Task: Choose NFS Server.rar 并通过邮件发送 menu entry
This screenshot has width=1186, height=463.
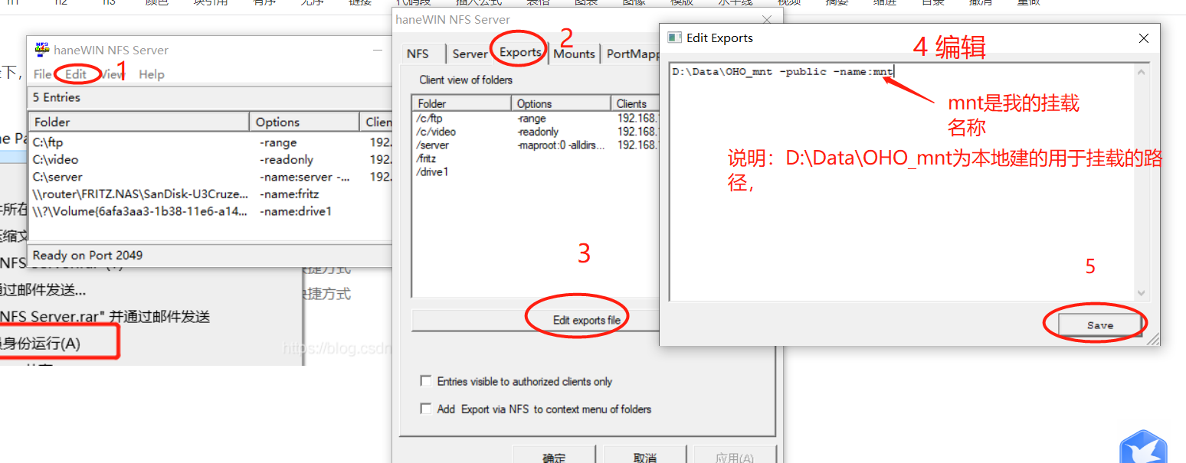Action: pos(105,316)
